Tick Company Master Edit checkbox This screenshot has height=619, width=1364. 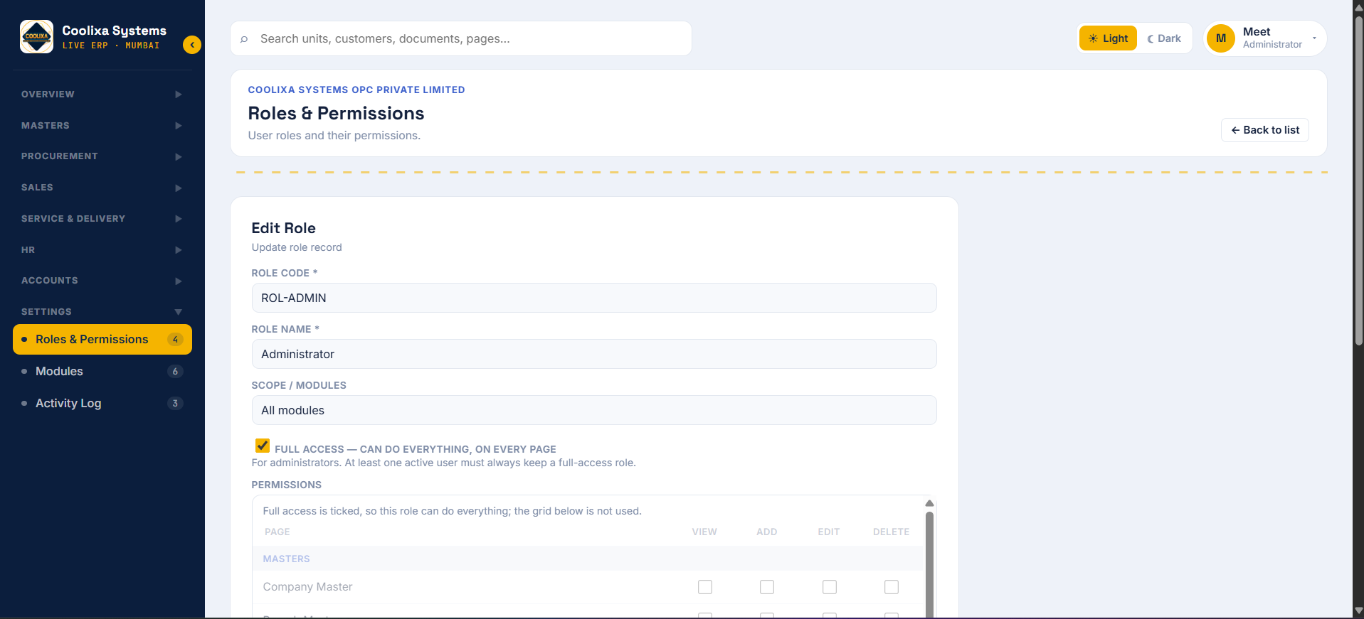(x=830, y=587)
